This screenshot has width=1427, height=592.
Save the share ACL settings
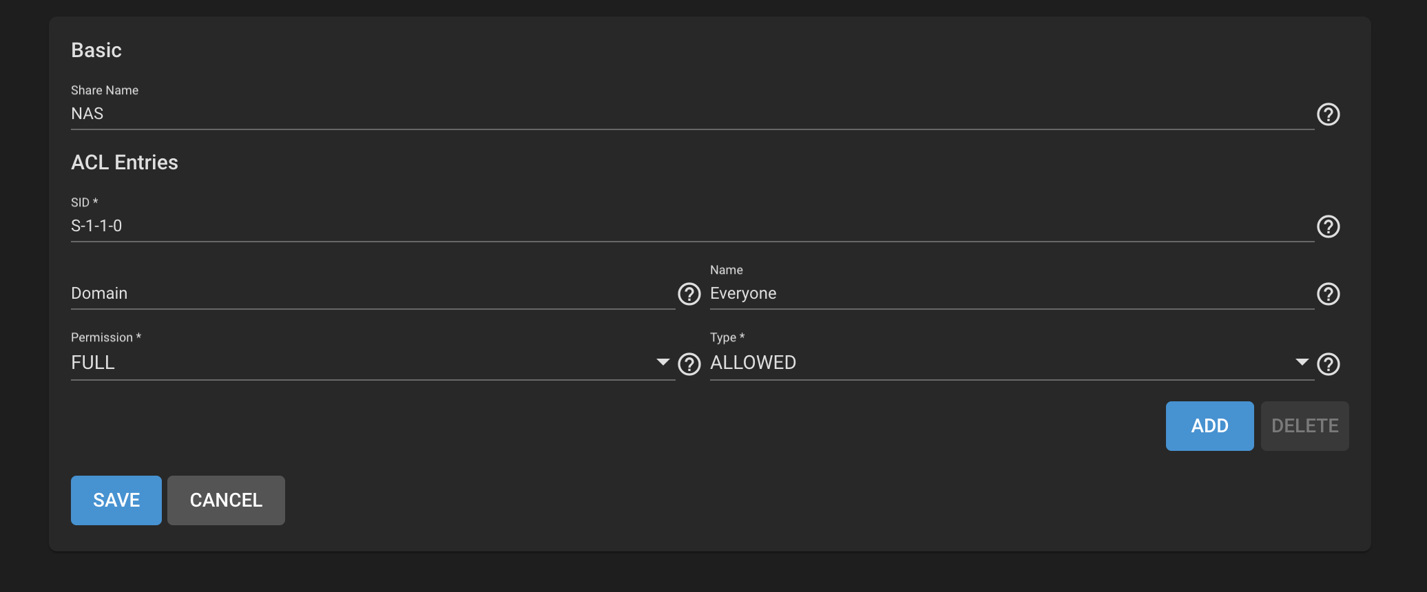point(116,500)
